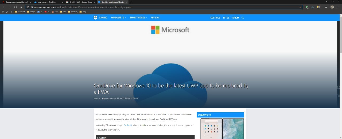Follow the Florian B. link
342x139 pixels.
click(128, 125)
